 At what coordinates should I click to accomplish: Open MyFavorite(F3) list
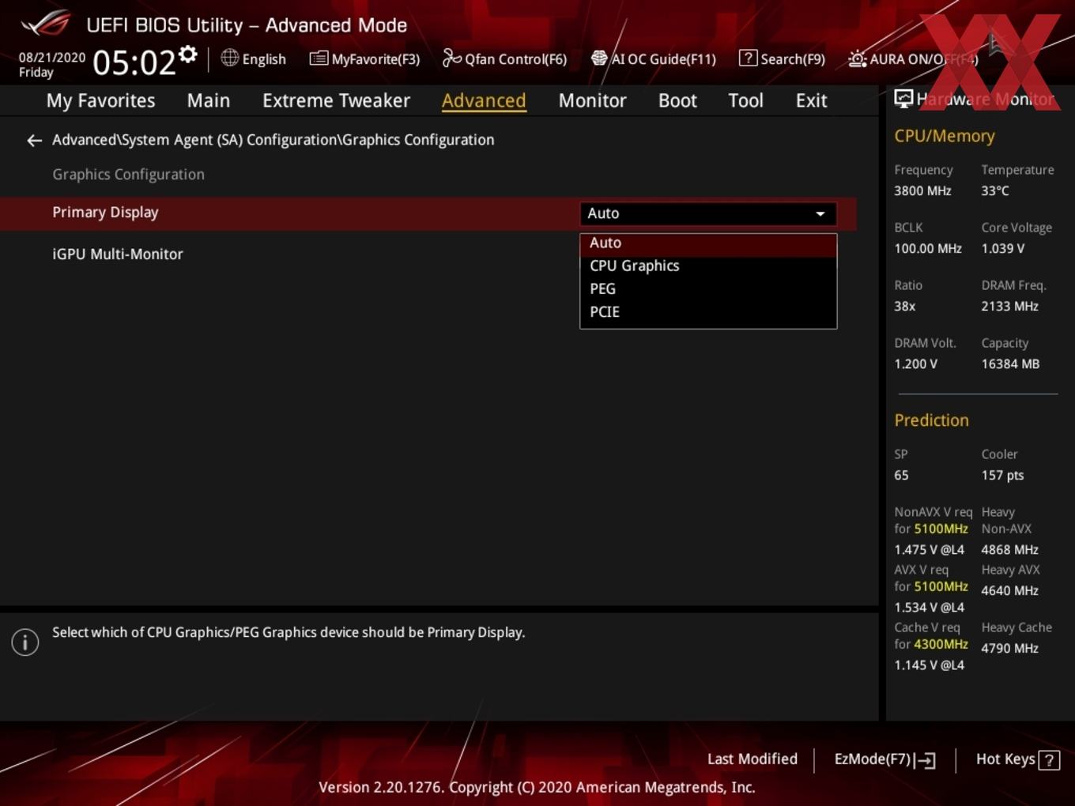tap(364, 58)
